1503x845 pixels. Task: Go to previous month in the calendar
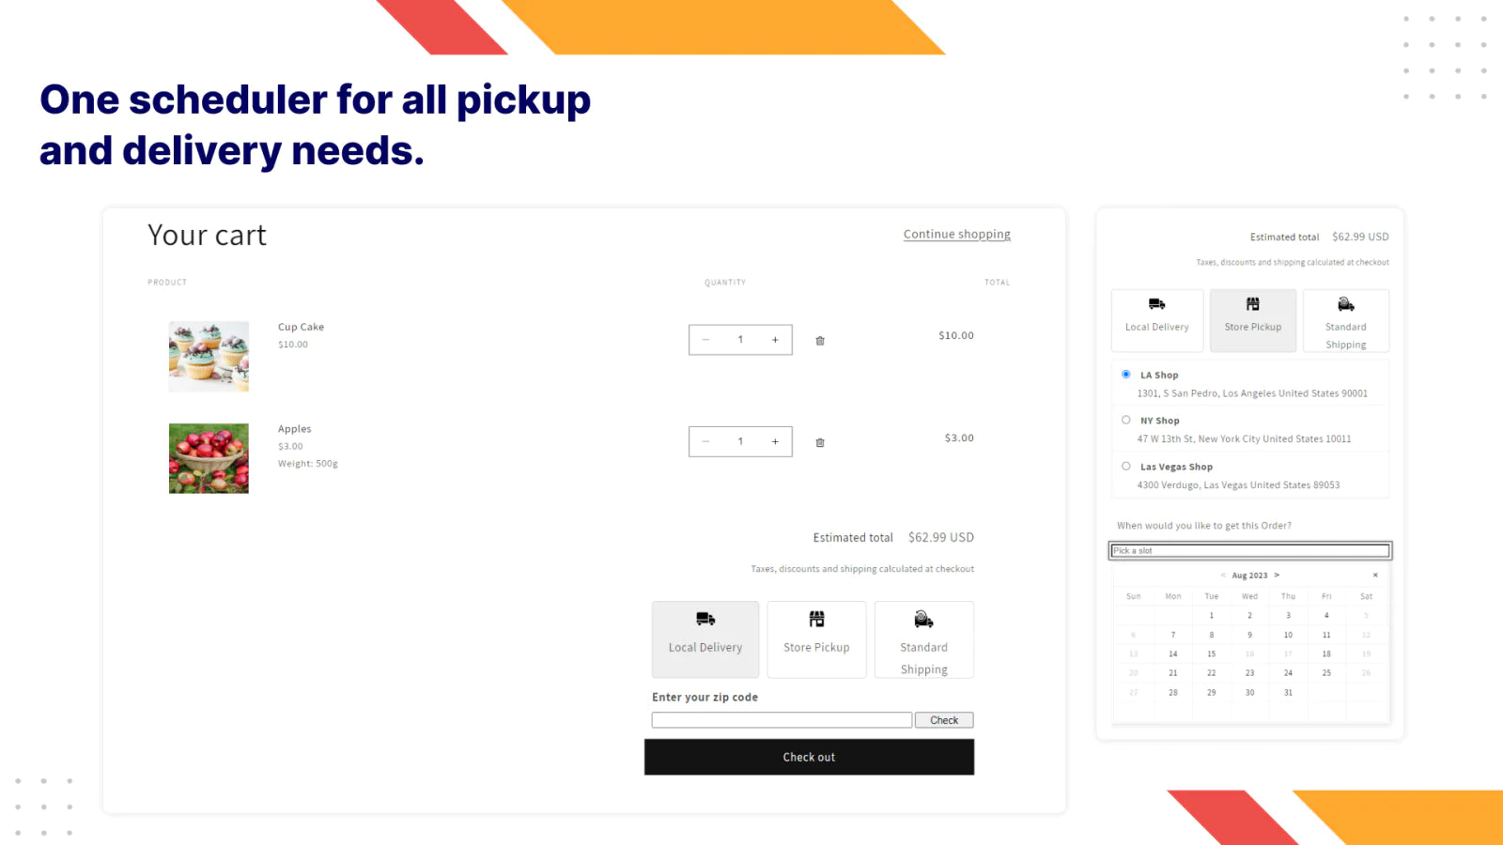pos(1222,575)
